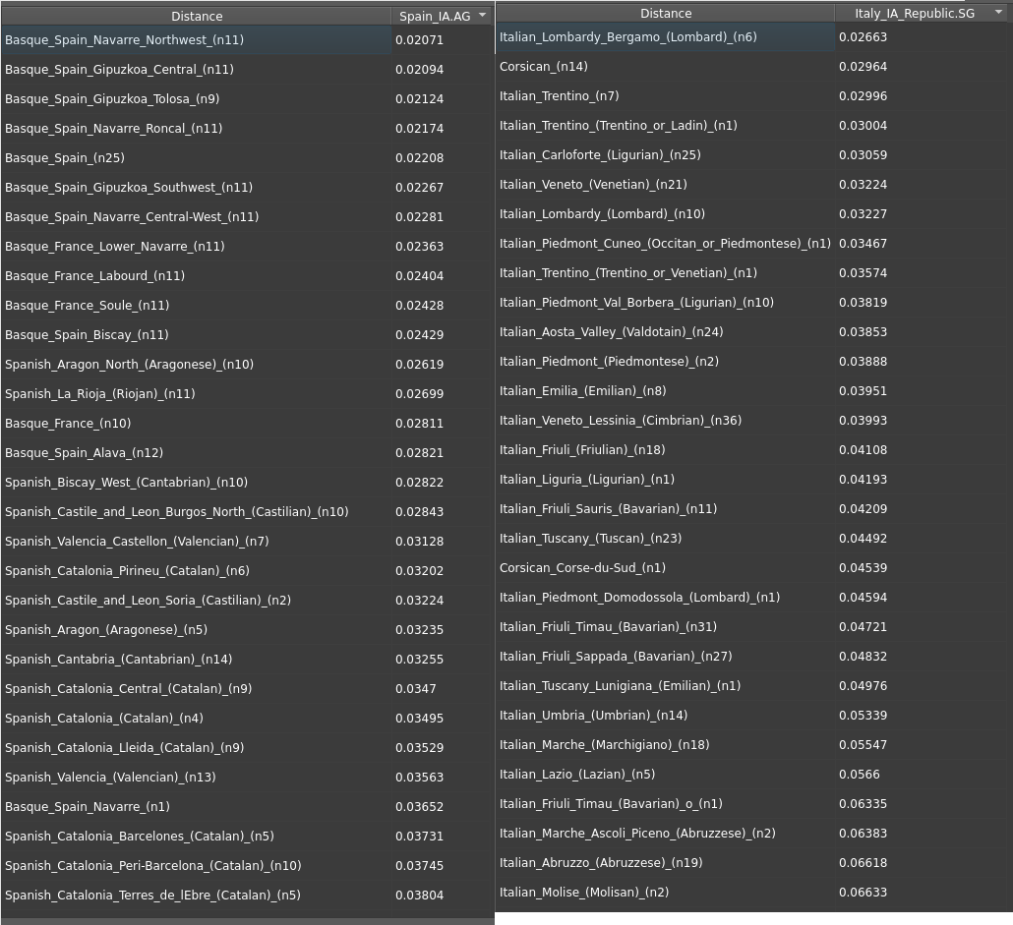The image size is (1013, 925).
Task: Click the Spain_IA.AG column header
Action: pyautogui.click(x=442, y=16)
